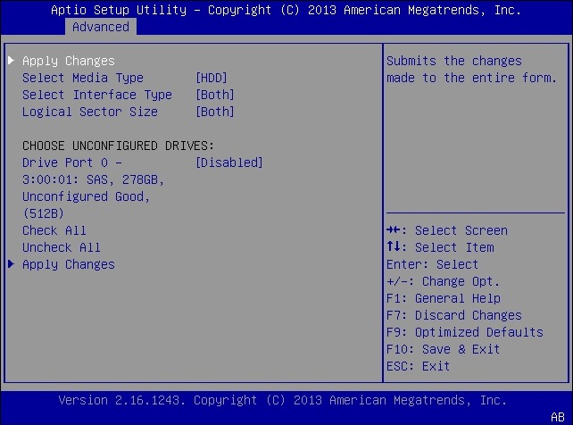Click the left-right arrows key icon
This screenshot has width=573, height=425.
point(394,229)
